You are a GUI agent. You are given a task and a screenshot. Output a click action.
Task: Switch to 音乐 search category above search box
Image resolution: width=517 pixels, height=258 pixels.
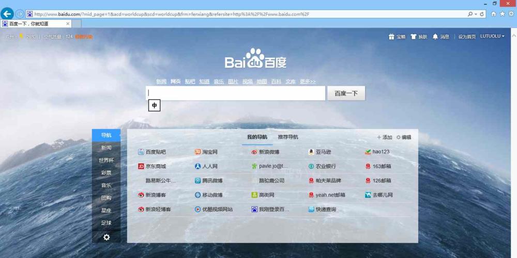pos(219,82)
